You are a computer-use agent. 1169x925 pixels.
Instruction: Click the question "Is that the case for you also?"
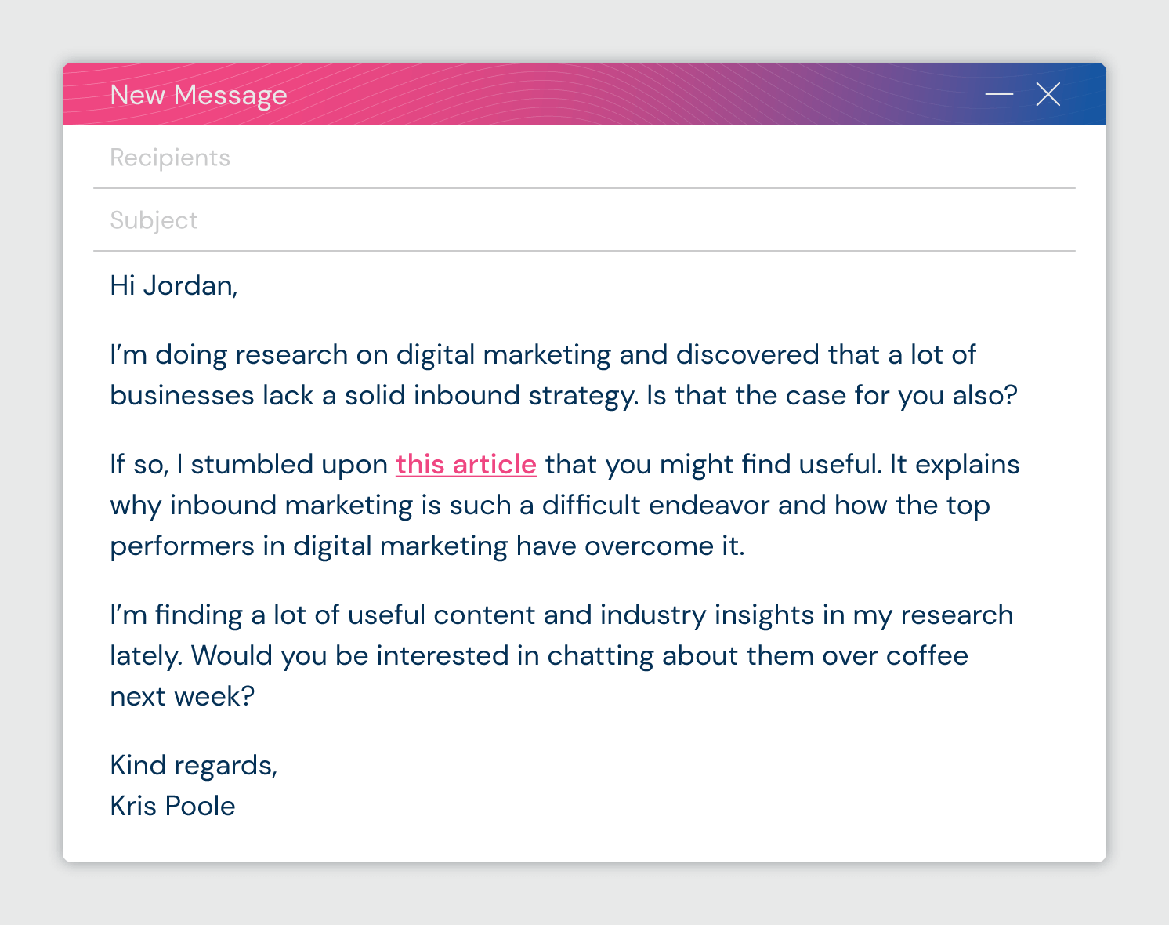pos(831,396)
